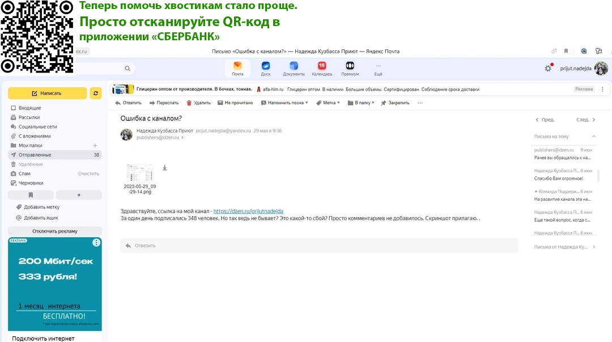Click the browser share icon in title bar

click(554, 51)
